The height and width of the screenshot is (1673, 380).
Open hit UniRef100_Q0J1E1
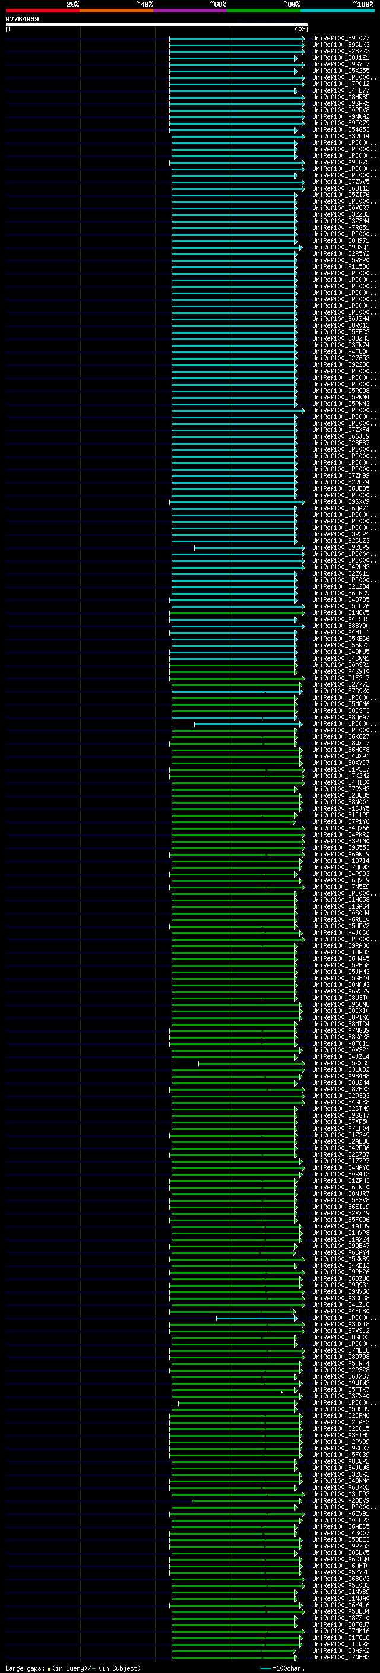click(x=341, y=58)
